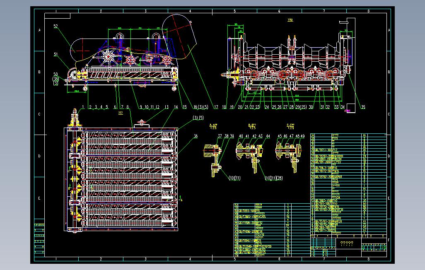This screenshot has width=425, height=270.
Task: Select callout number 1 above the plan view
Action: pos(83,107)
